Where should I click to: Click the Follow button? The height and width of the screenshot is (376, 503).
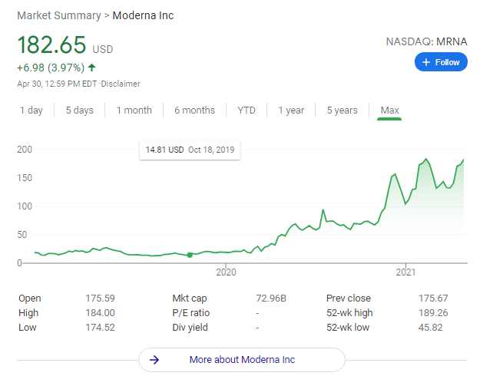tap(441, 62)
